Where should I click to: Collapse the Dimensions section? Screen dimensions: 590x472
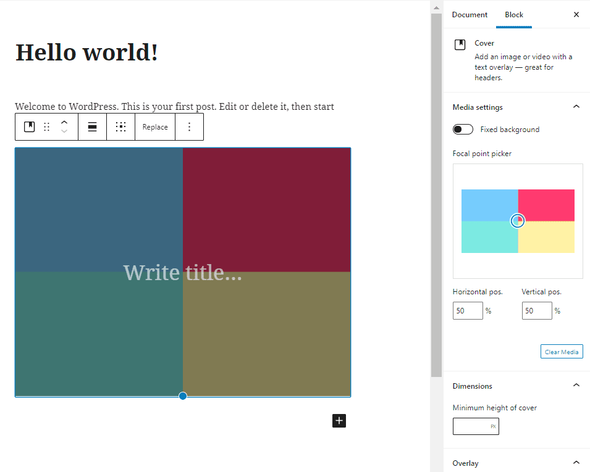click(x=576, y=385)
